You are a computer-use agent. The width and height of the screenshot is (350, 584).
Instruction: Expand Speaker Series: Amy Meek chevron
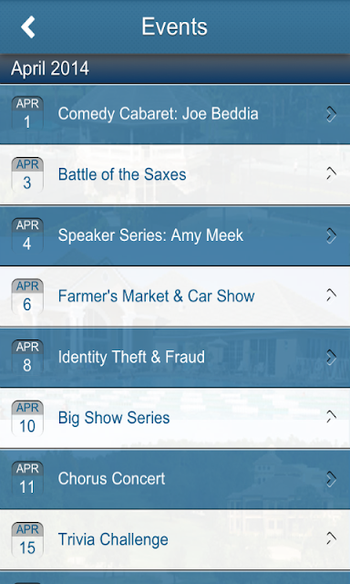[331, 235]
